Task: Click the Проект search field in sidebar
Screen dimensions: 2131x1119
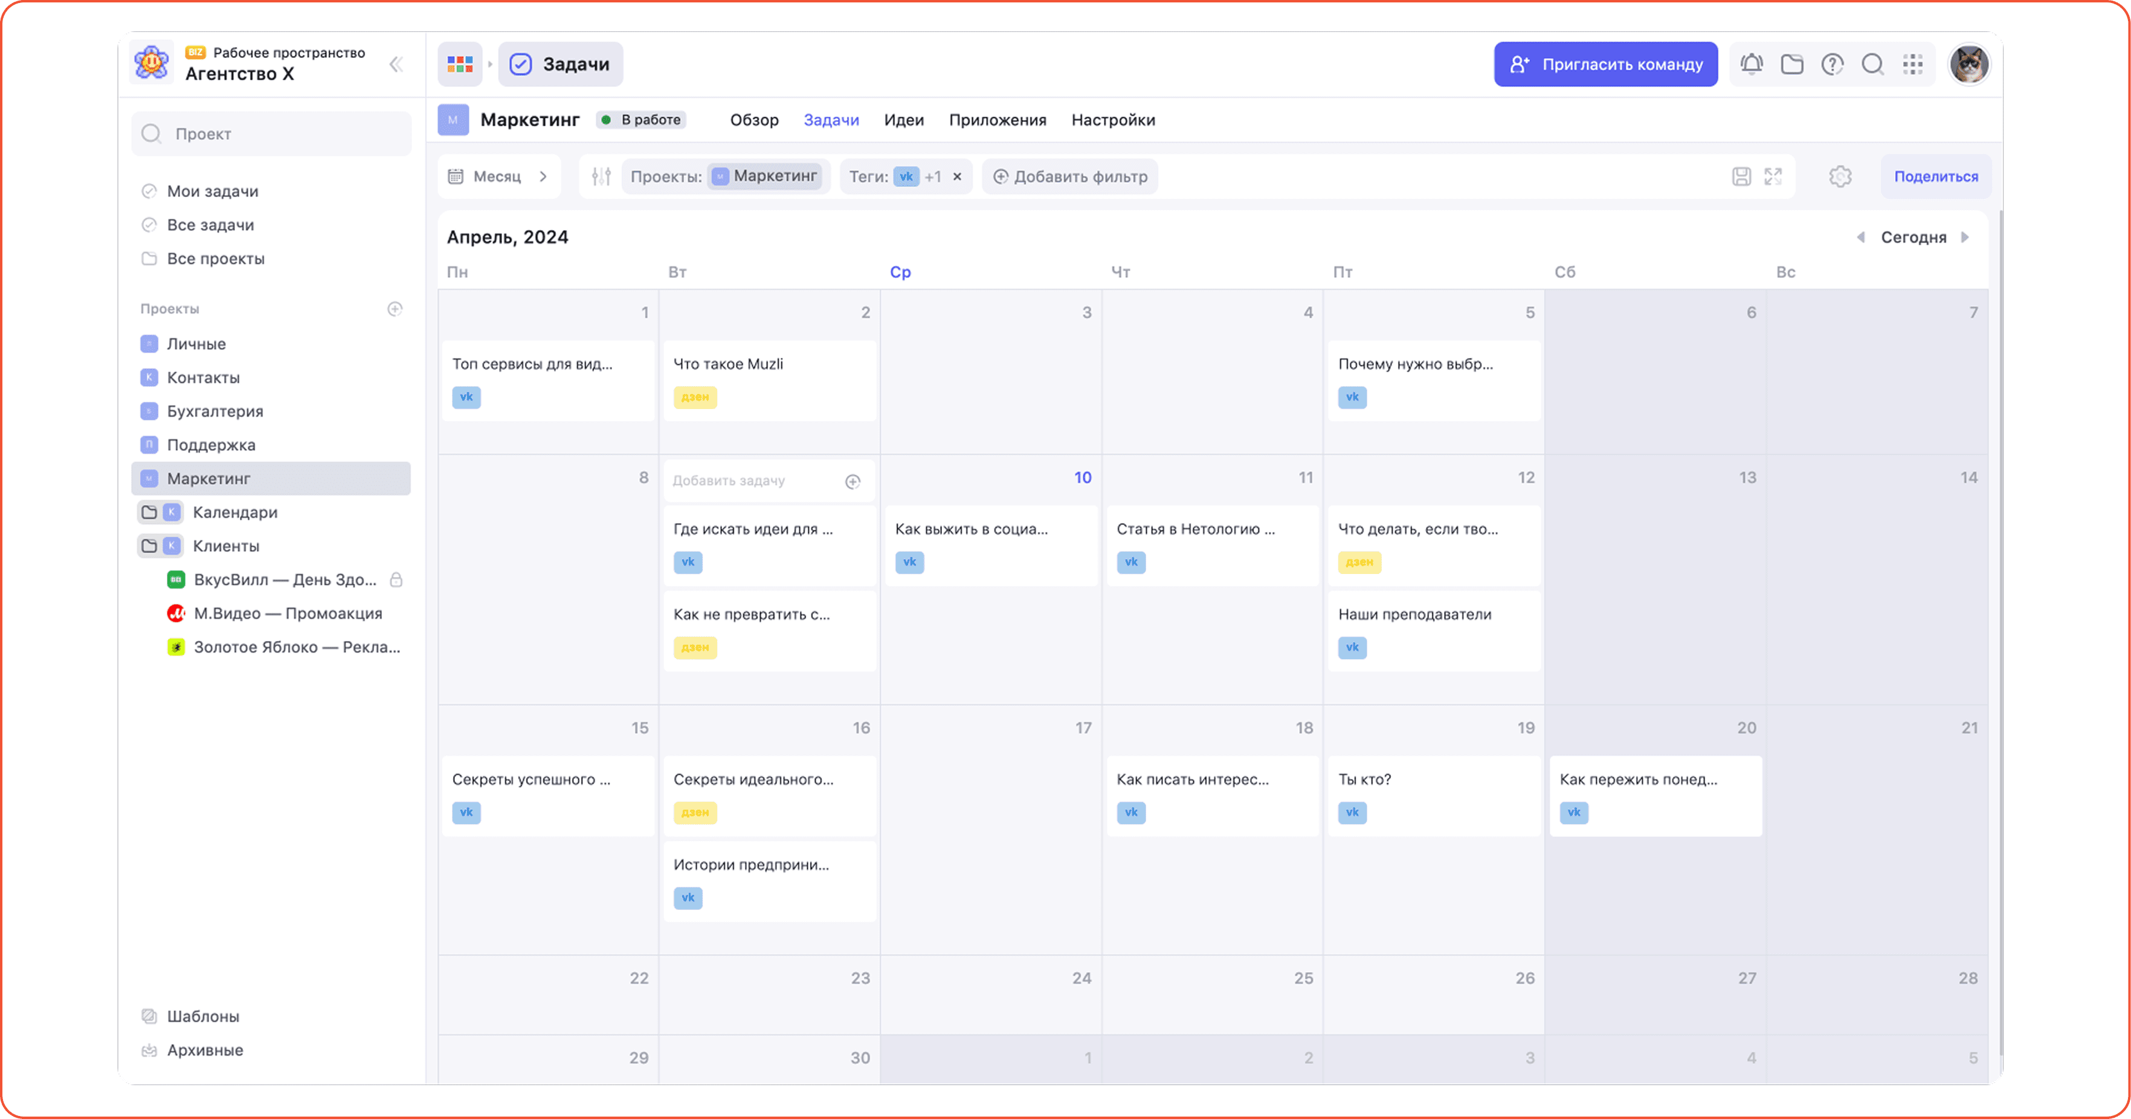Action: coord(271,133)
